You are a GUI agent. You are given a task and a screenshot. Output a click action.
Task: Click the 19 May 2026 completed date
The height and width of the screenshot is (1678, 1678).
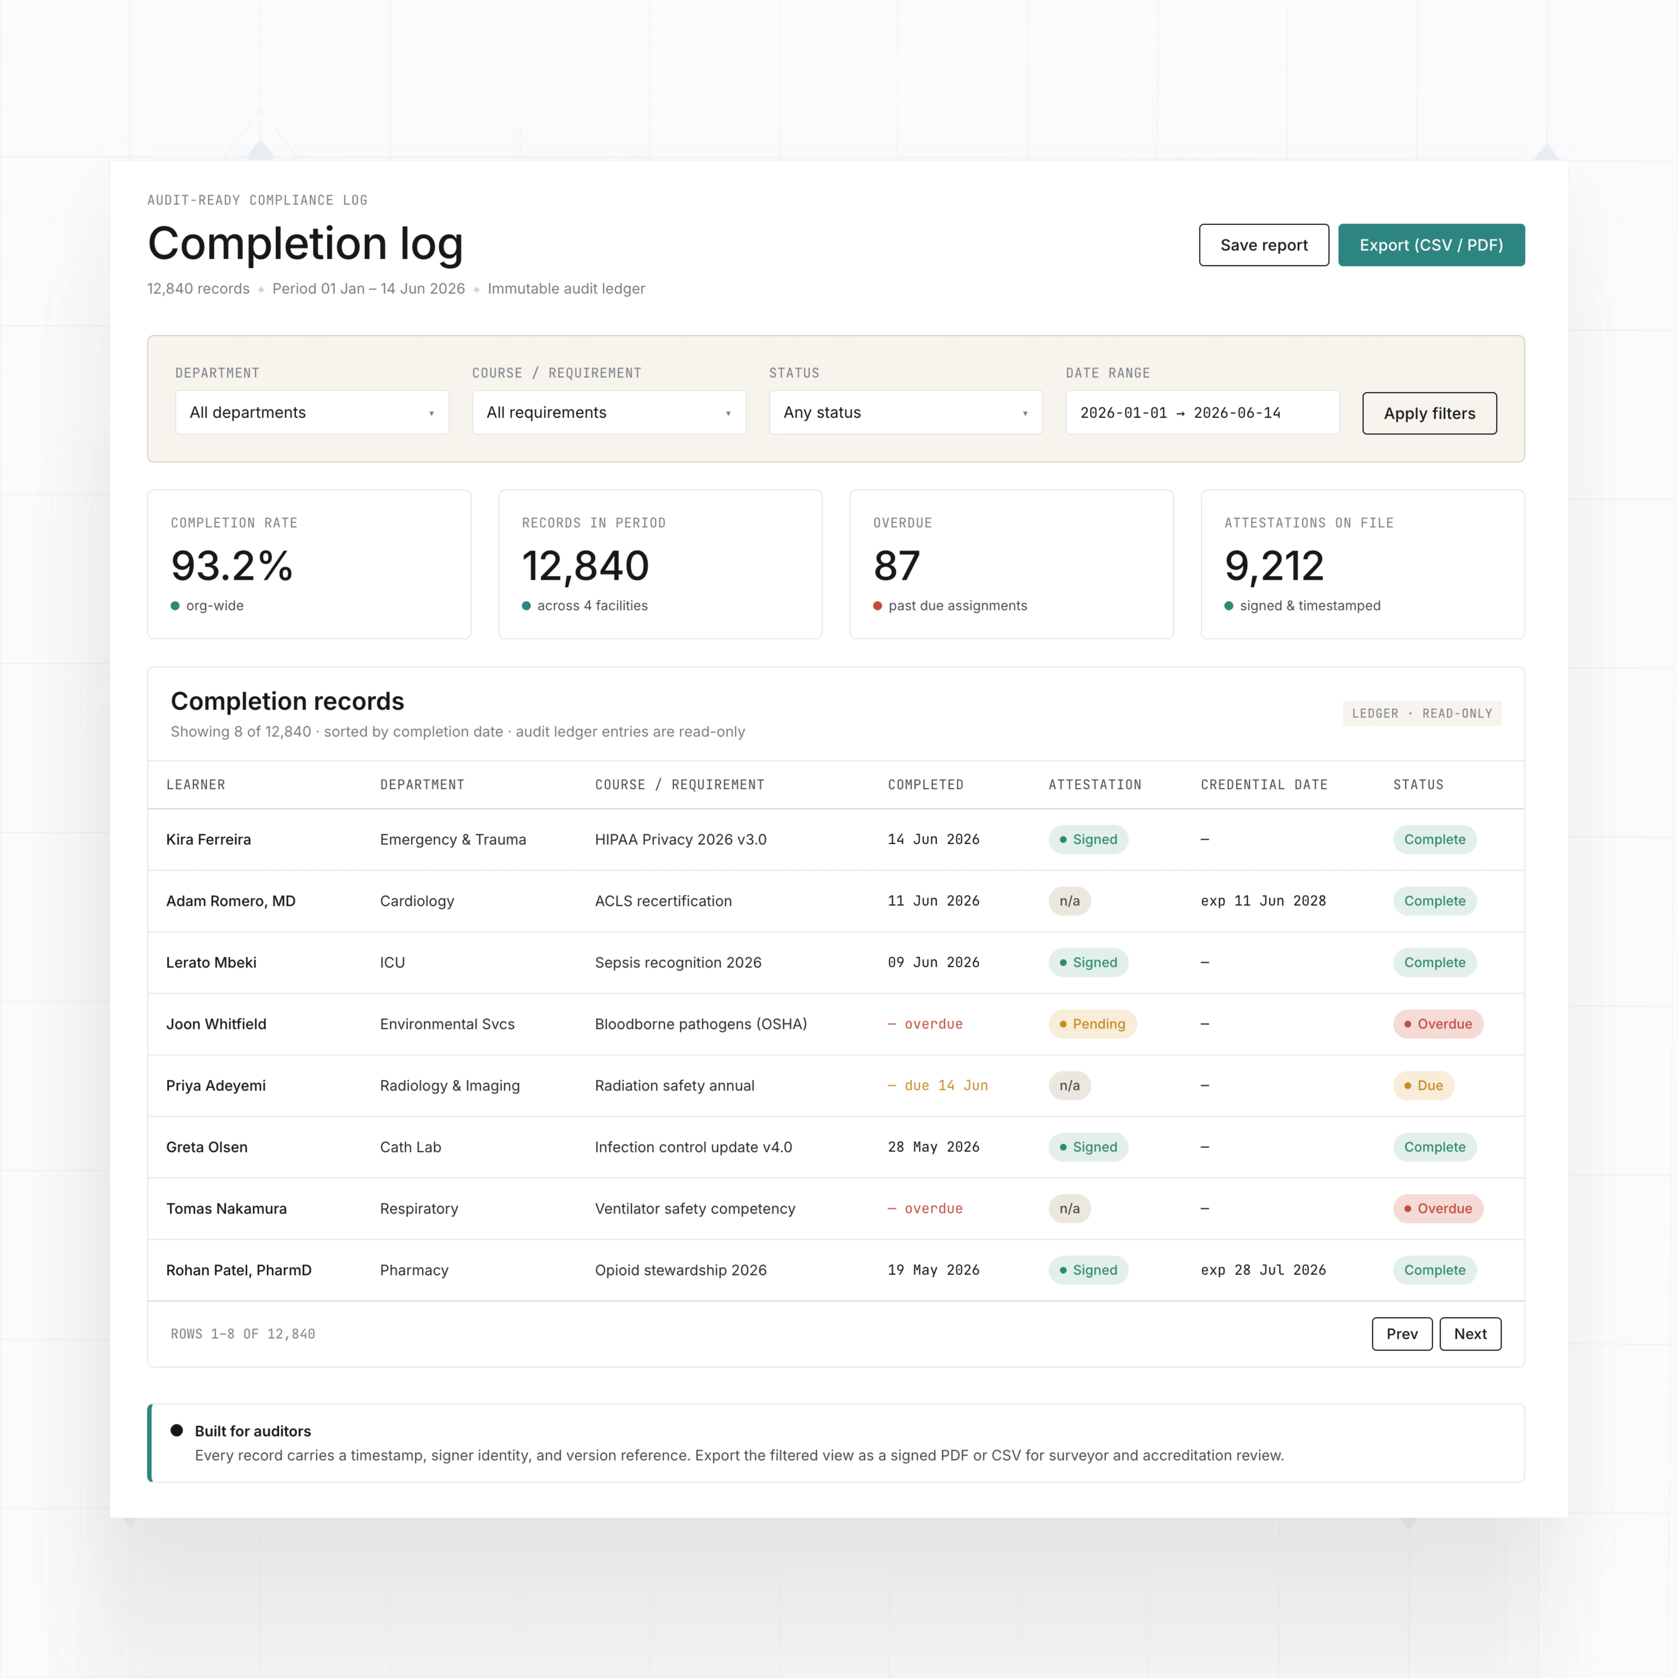point(934,1271)
